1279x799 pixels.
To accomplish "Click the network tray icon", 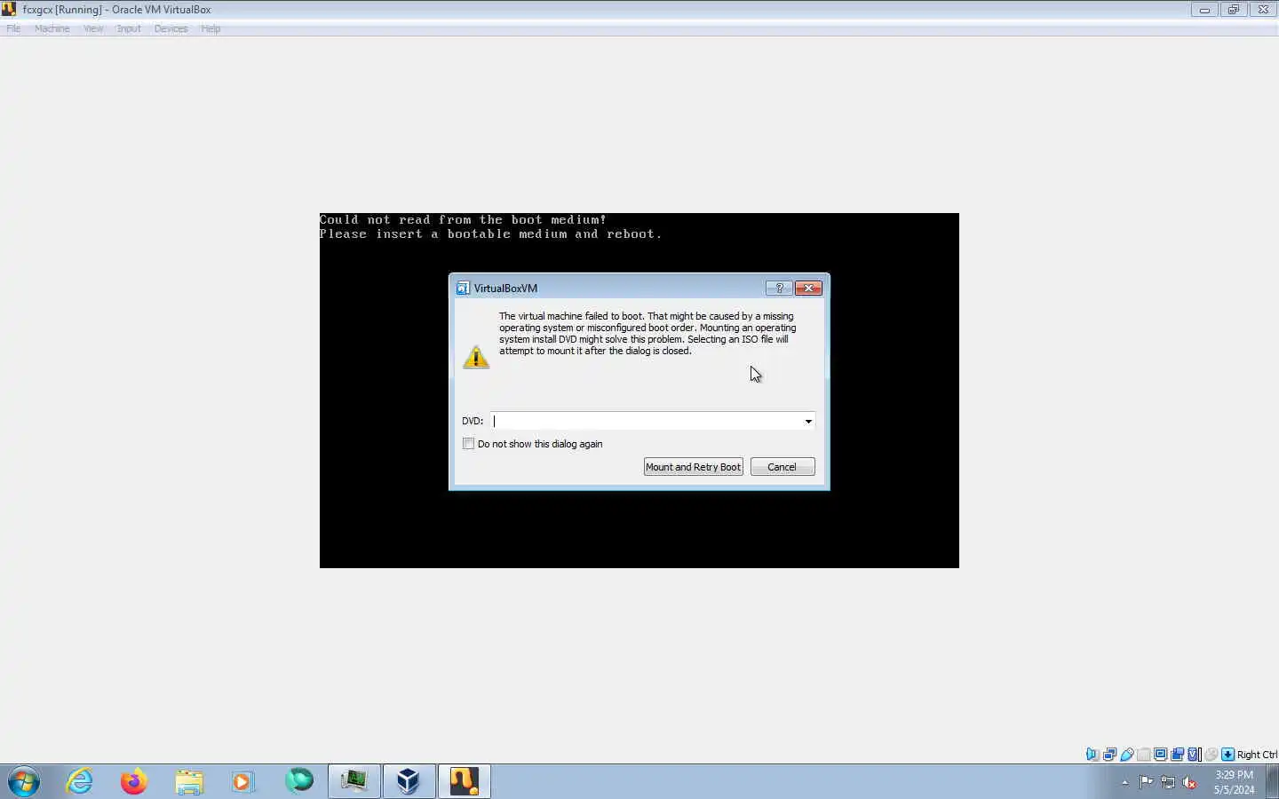I will click(x=1168, y=782).
